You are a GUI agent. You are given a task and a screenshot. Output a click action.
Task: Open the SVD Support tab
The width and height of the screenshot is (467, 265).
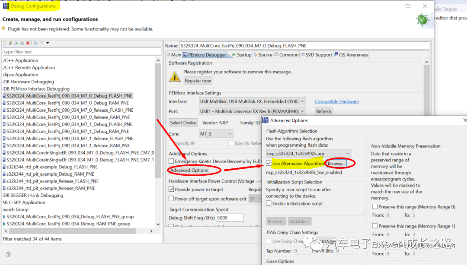point(316,55)
